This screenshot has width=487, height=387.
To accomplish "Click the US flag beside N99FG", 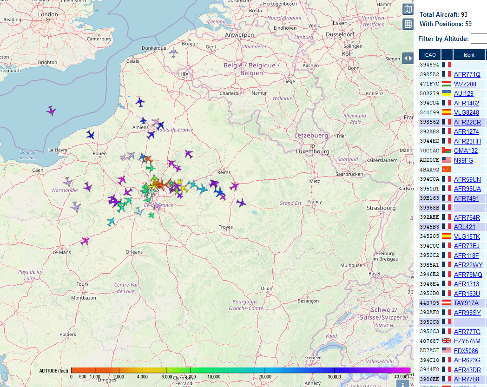I will 447,160.
